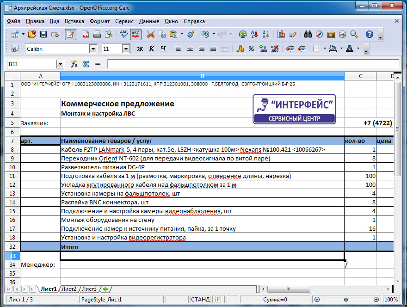Image resolution: width=407 pixels, height=307 pixels.
Task: Open the Function Wizard icon
Action: (x=74, y=64)
